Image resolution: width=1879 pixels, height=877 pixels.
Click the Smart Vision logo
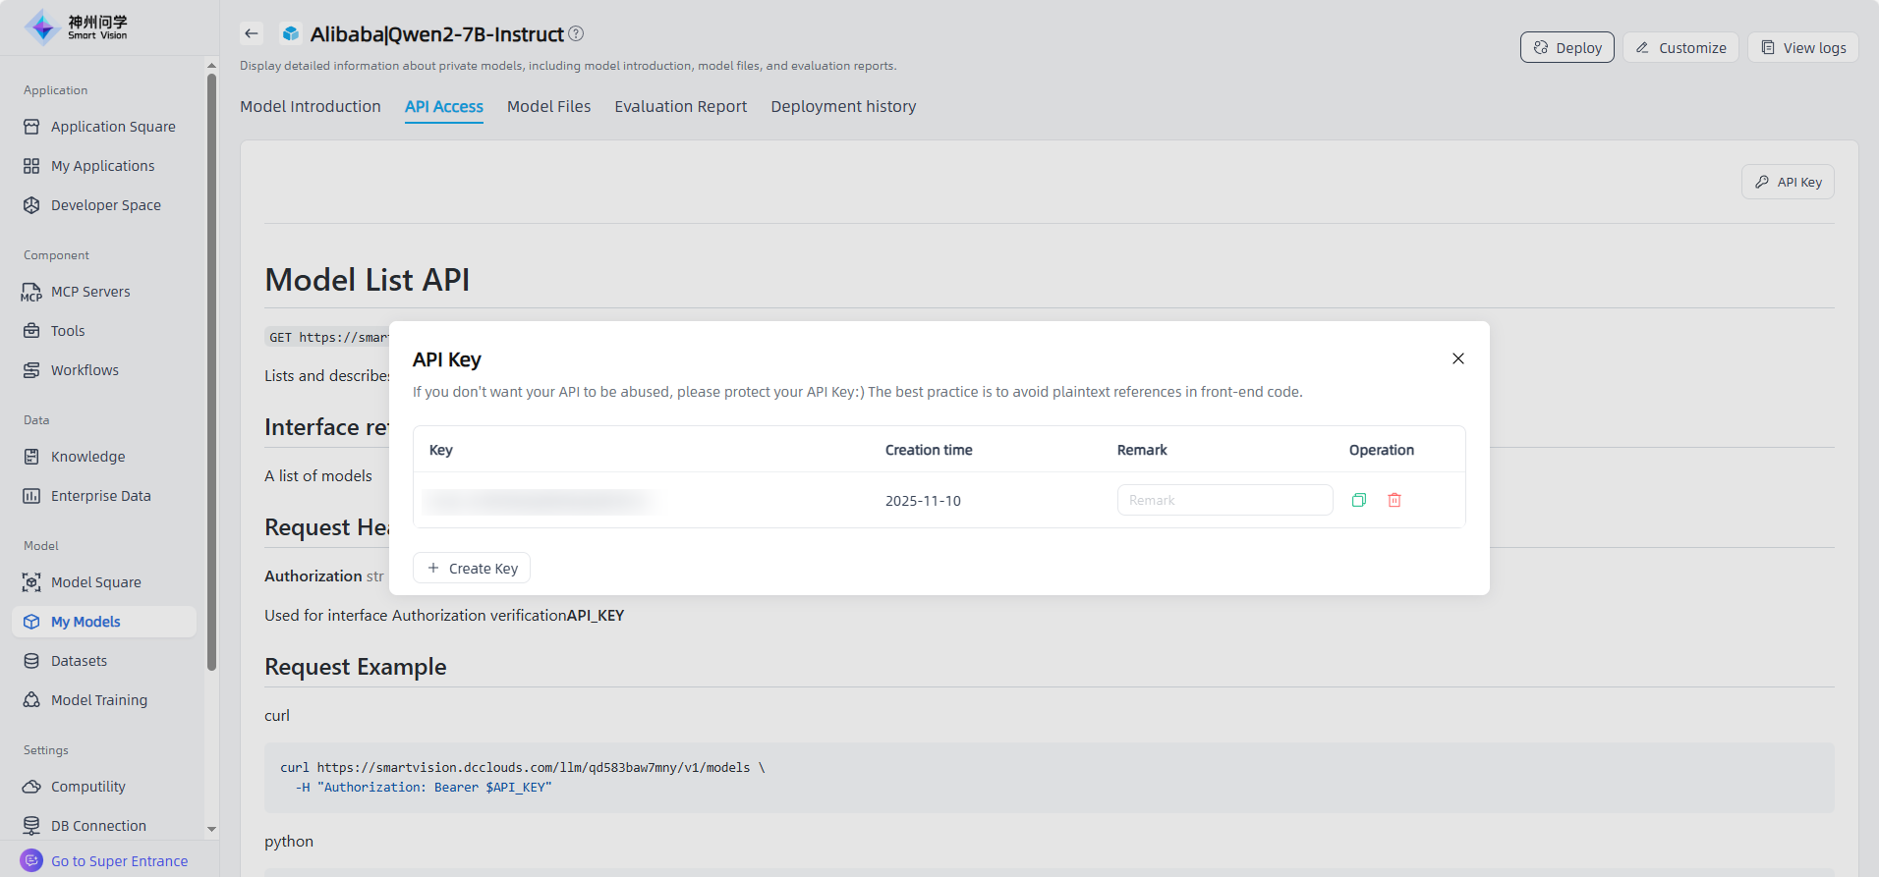click(x=77, y=27)
